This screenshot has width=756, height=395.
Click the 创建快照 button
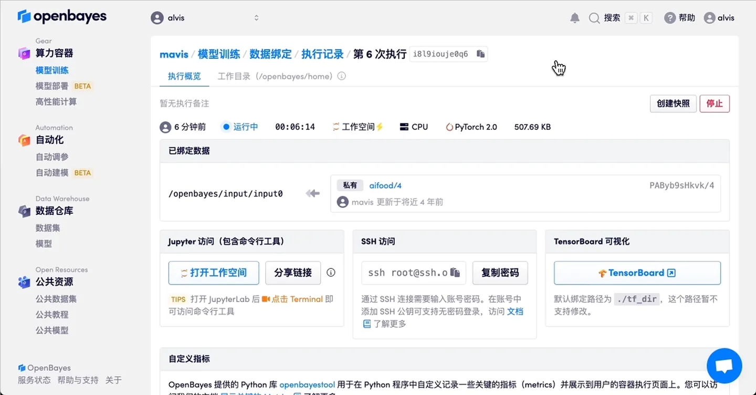pyautogui.click(x=673, y=103)
